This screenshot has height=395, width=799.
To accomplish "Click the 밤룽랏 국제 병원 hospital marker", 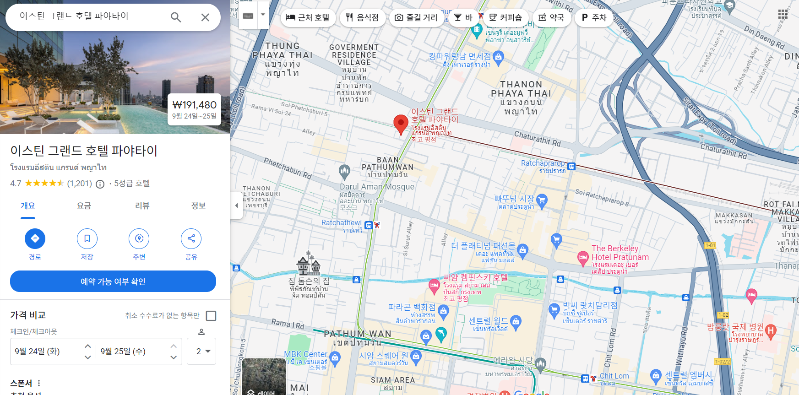I will click(771, 332).
